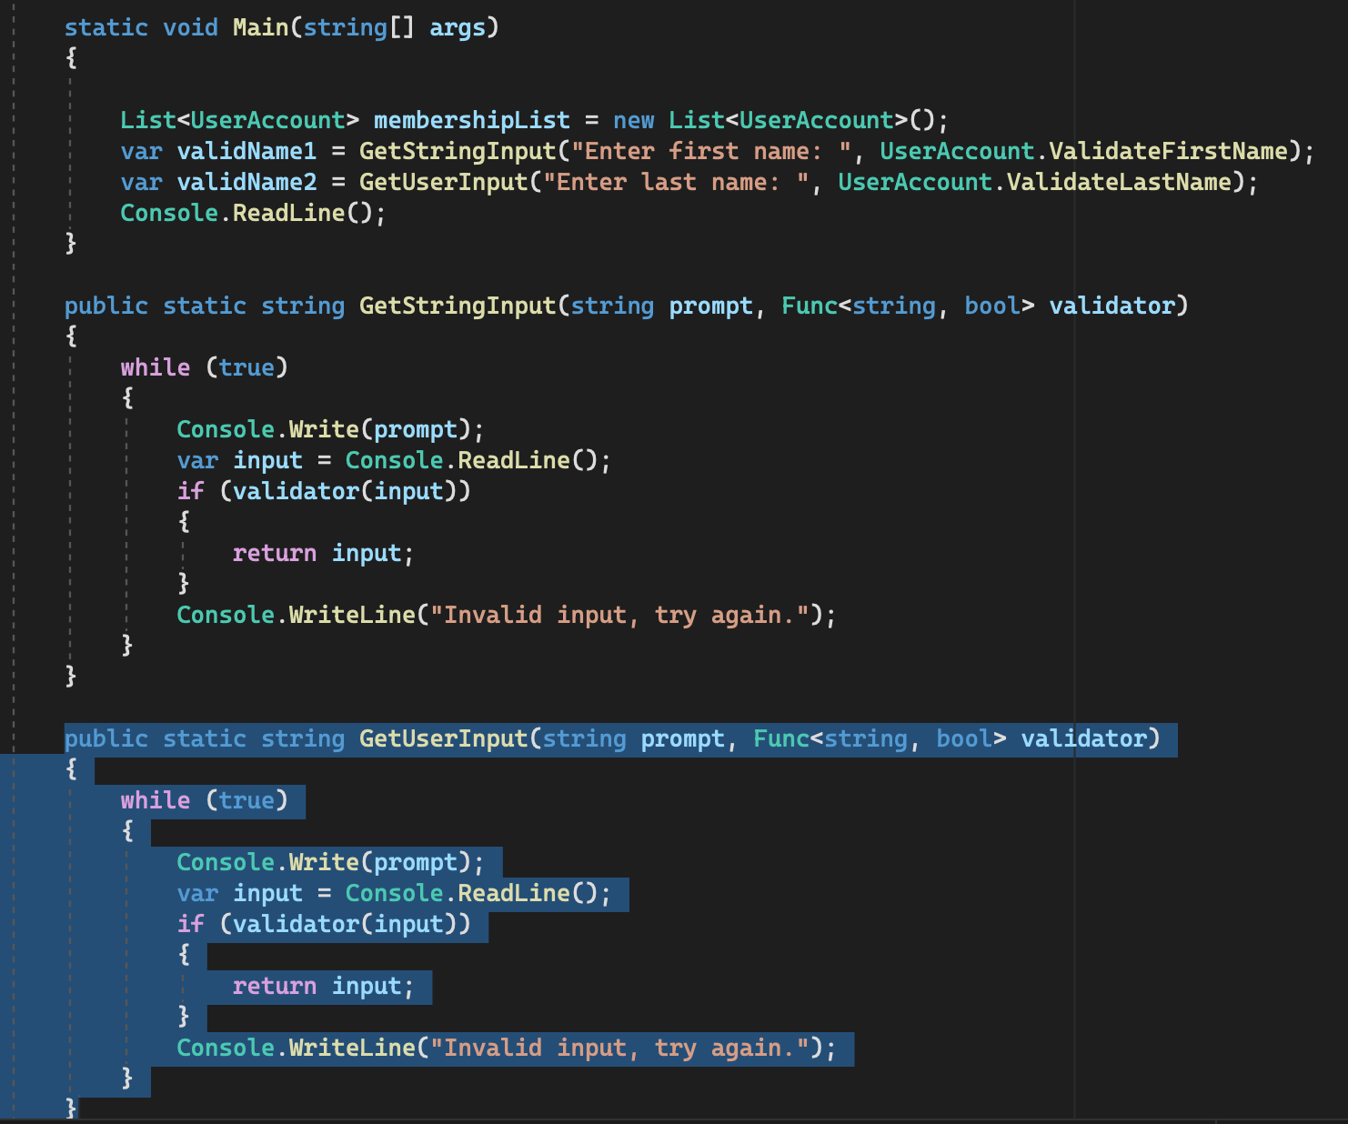Click the if keyword in GetStringInput

coord(190,491)
